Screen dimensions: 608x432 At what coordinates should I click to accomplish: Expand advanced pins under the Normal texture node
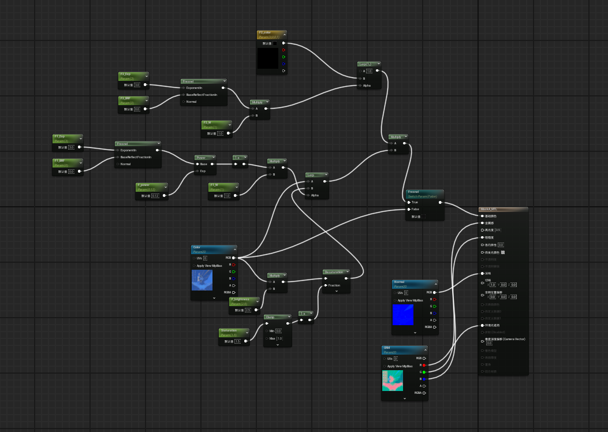[x=415, y=332]
